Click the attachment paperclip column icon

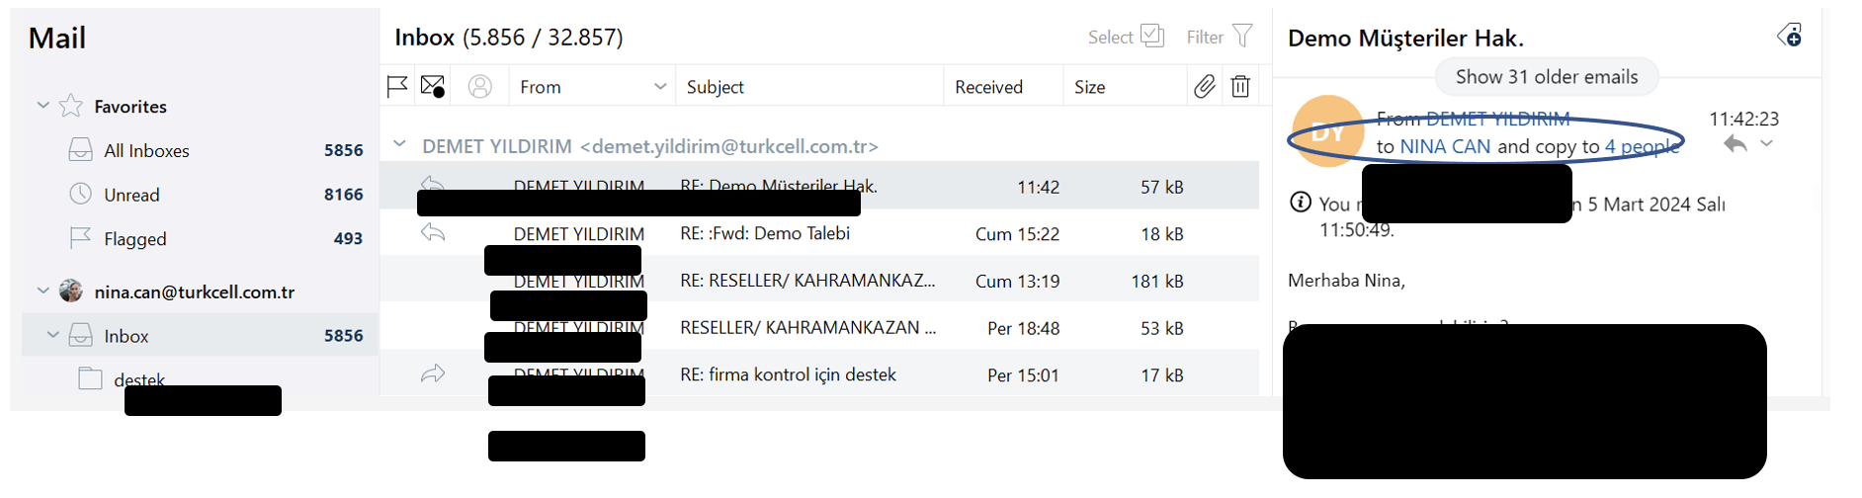[x=1204, y=87]
